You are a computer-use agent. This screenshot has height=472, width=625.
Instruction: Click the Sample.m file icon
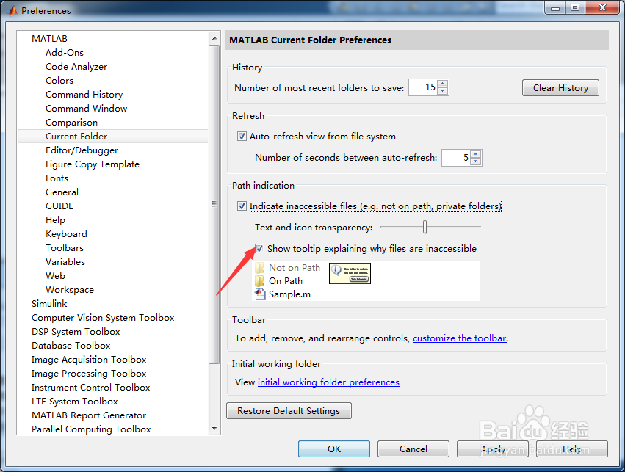260,294
